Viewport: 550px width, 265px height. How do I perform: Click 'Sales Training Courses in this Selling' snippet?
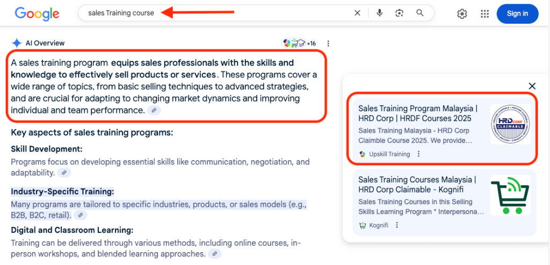tap(421, 207)
